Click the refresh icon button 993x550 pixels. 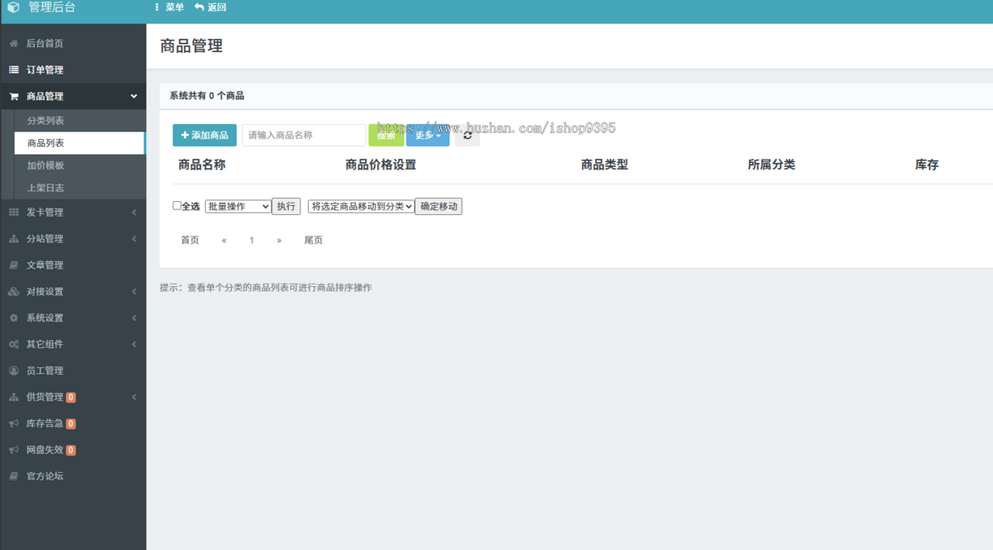468,135
